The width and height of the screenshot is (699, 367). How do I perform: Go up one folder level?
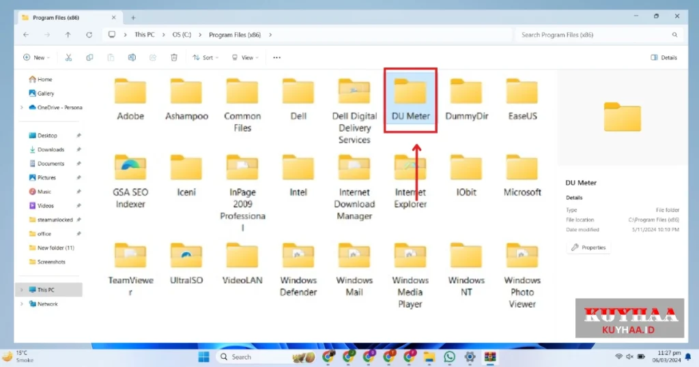[68, 35]
